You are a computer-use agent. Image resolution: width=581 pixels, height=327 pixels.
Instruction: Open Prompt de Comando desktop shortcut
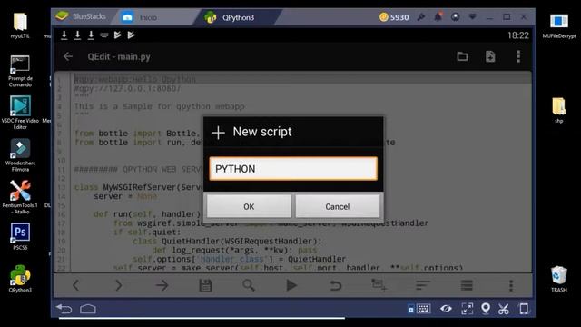[x=20, y=71]
